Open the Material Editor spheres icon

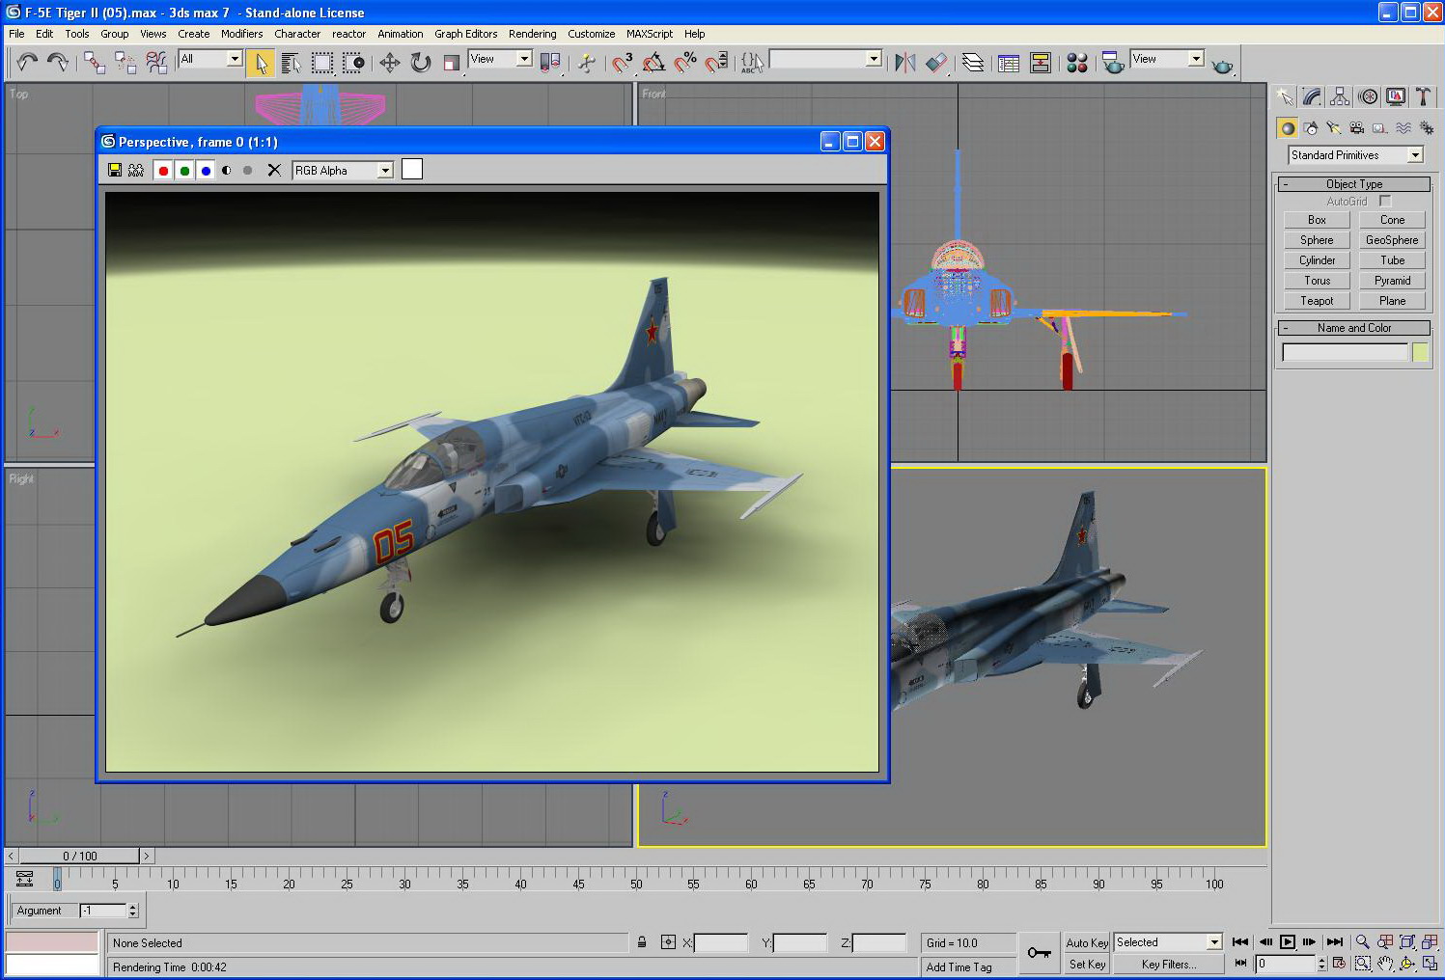tap(1077, 63)
